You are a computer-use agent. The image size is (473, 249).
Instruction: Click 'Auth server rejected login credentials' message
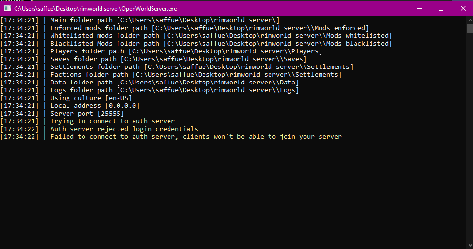click(124, 129)
